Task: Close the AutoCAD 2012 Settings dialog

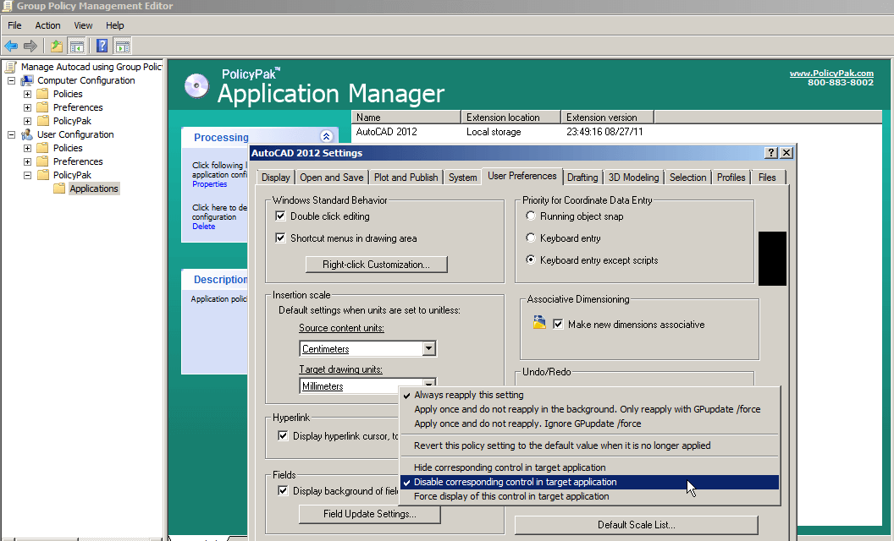Action: click(x=786, y=153)
